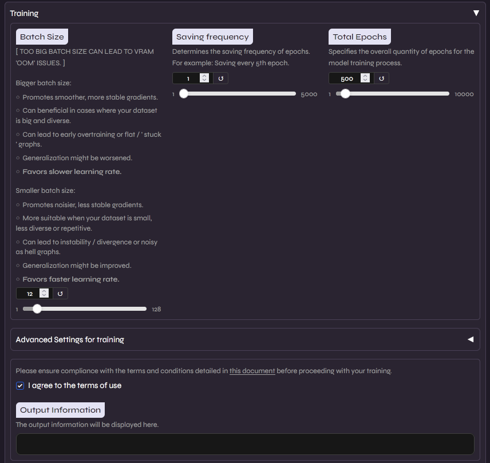Increase Total Epochs using the up arrow

[365, 76]
